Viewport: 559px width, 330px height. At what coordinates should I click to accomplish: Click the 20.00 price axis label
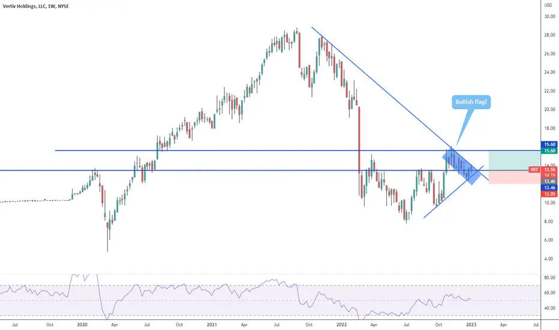[x=549, y=110]
